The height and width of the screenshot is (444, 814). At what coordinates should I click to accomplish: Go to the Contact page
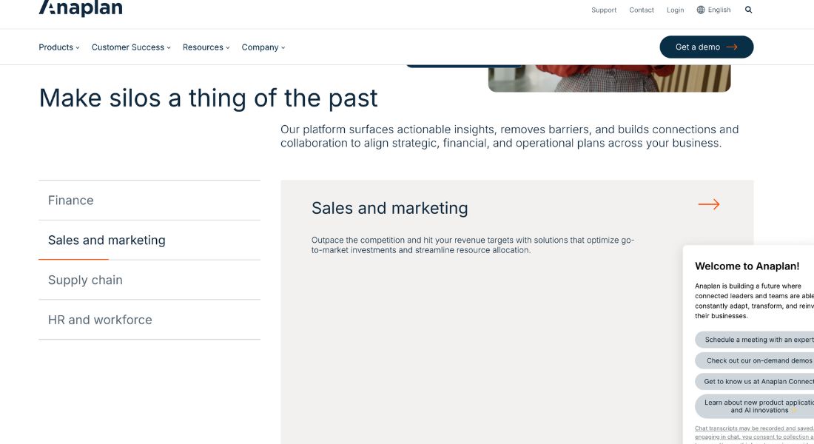click(642, 10)
